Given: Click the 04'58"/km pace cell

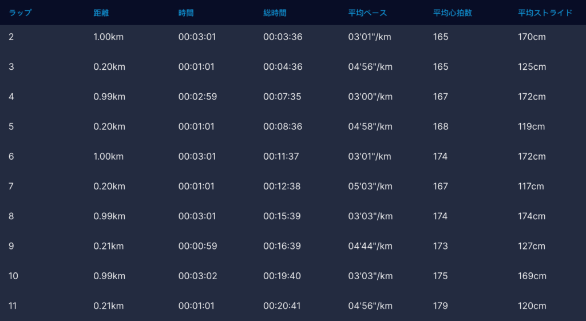Looking at the screenshot, I should (x=370, y=126).
